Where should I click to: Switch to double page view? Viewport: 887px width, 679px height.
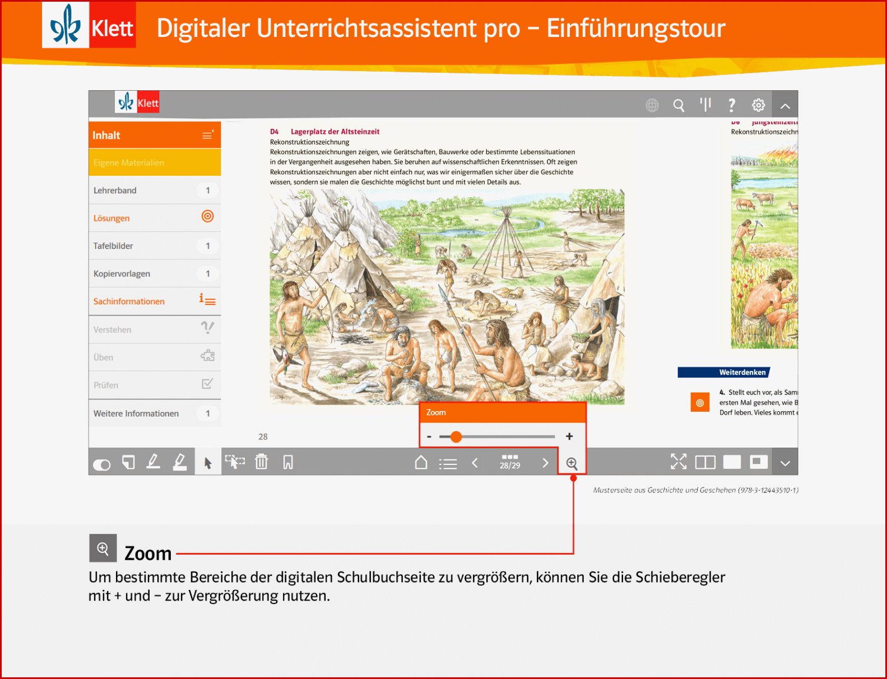pyautogui.click(x=705, y=462)
